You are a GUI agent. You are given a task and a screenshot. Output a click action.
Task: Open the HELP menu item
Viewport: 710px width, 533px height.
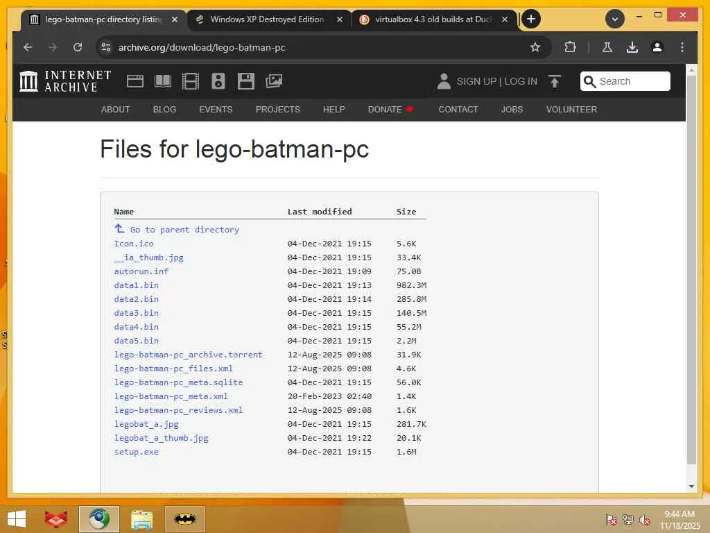click(x=334, y=110)
